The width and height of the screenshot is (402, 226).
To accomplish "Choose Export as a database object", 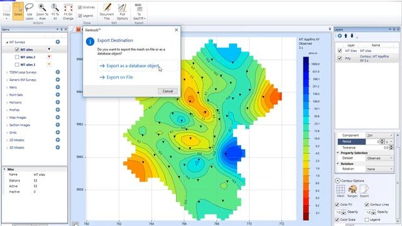I will [137, 65].
